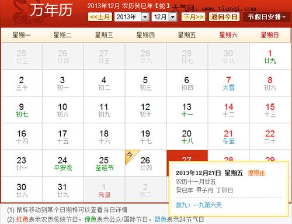The width and height of the screenshot is (292, 224).
Task: Click the 星期日 column header
Action: tap(270, 35)
